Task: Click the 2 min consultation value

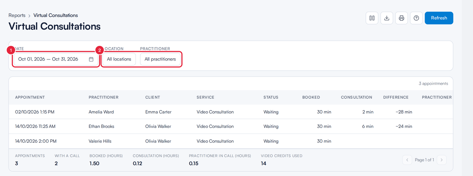Action: (x=367, y=112)
